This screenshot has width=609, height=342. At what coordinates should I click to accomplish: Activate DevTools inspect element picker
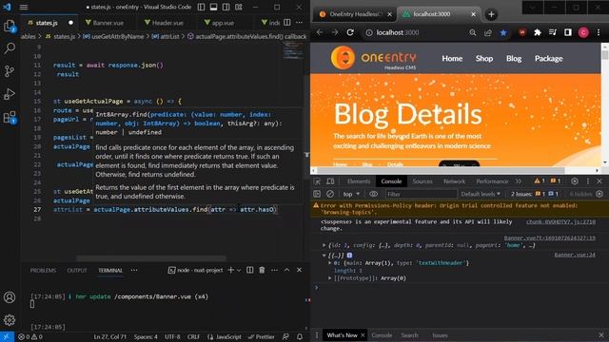pos(317,181)
